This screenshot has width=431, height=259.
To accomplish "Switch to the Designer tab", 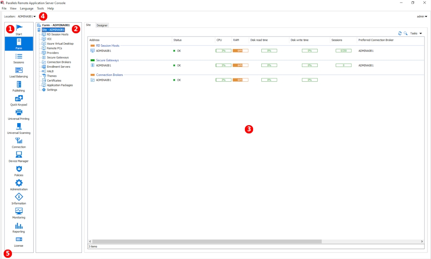I will 102,25.
